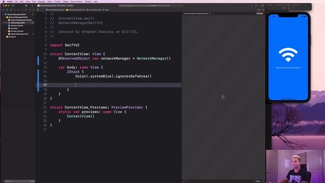This screenshot has width=325, height=183.
Task: Rotate the Simulator device via toolbar icon
Action: (294, 8)
